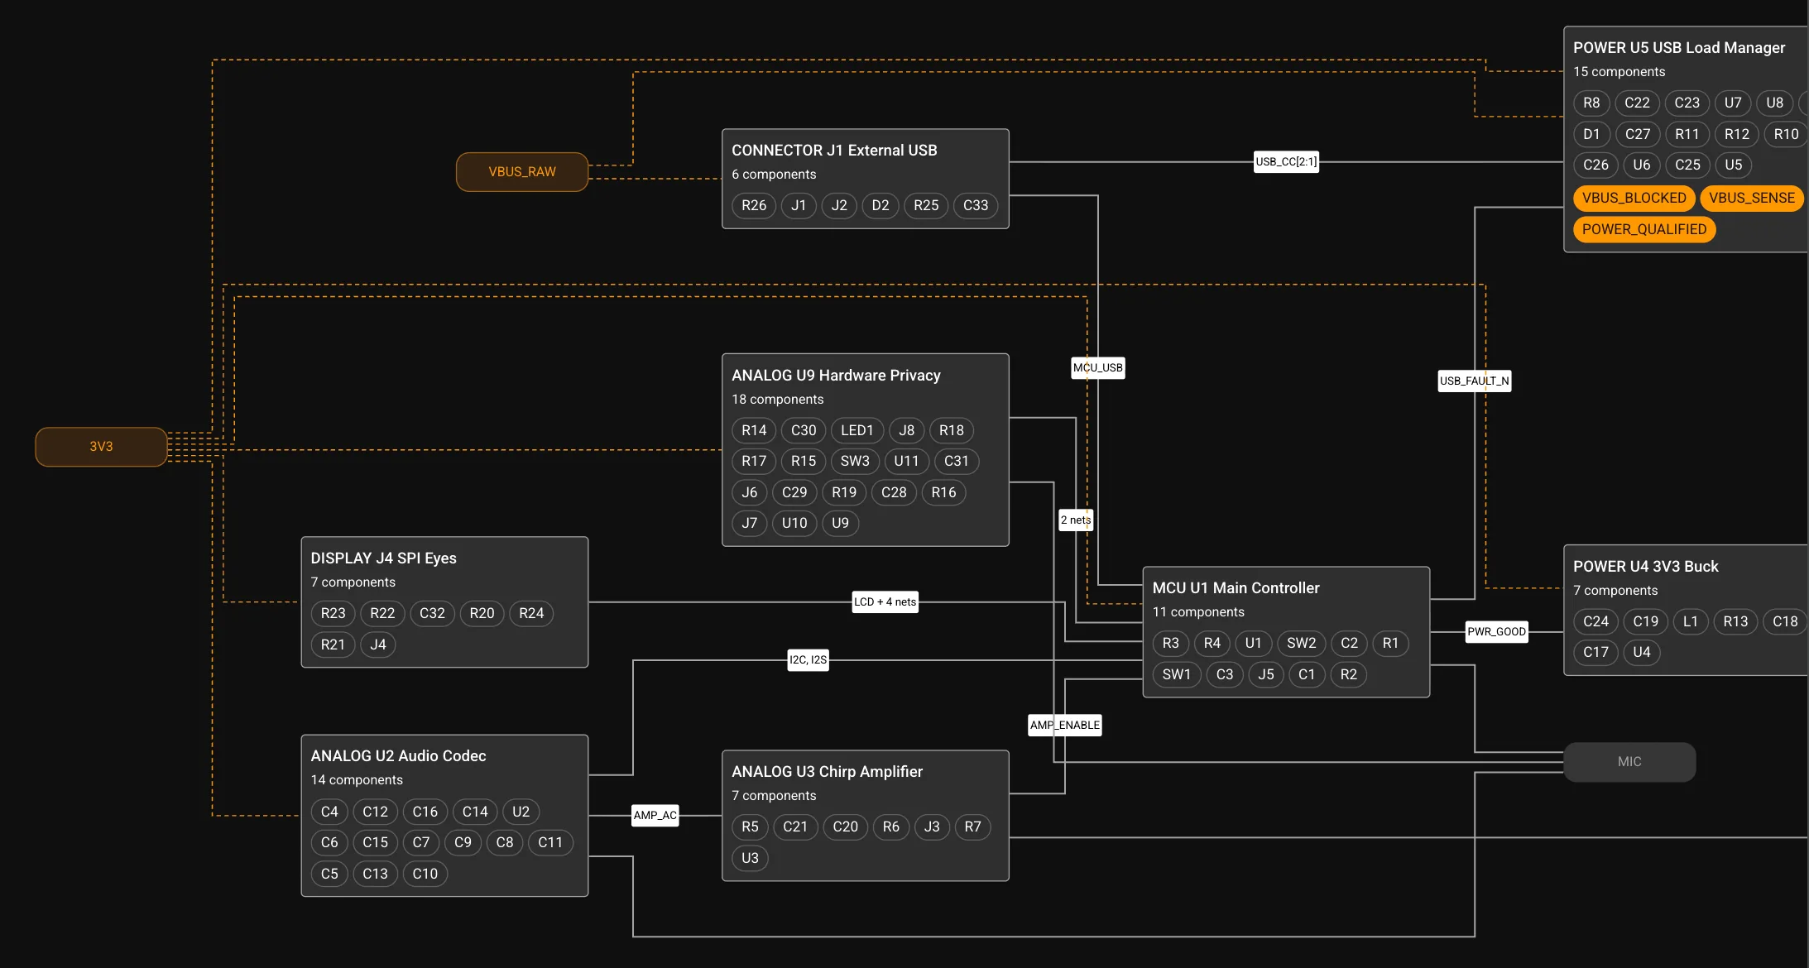Select the 3V3 power net node
The height and width of the screenshot is (968, 1809).
(101, 447)
